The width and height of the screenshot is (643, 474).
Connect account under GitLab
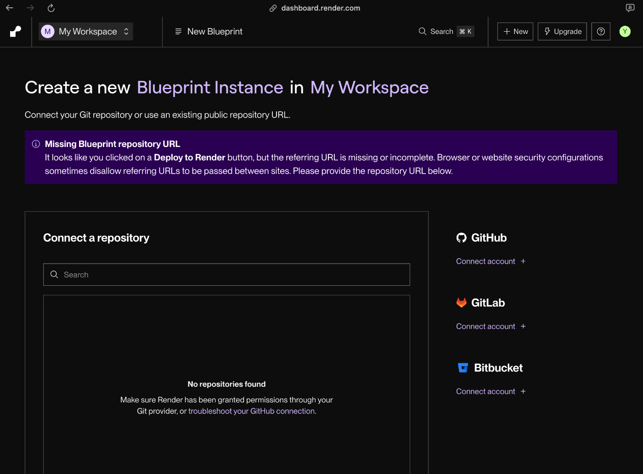(x=485, y=327)
